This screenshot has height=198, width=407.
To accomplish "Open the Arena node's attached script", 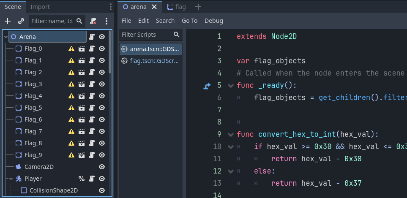I will [x=91, y=37].
